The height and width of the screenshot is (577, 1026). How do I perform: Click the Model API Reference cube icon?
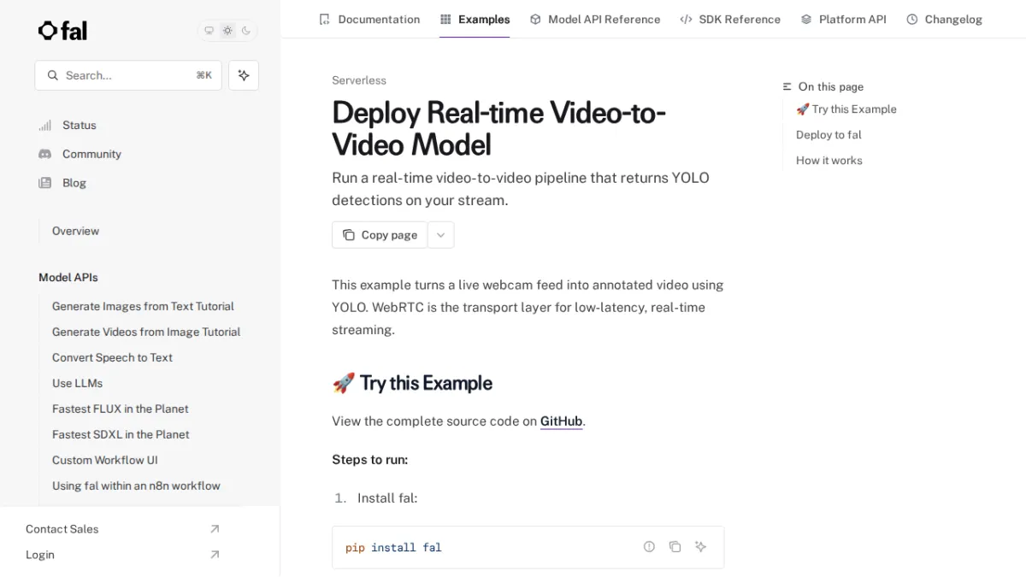click(535, 19)
